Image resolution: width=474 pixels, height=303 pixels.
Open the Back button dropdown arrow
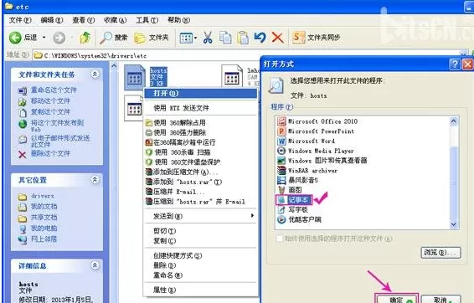click(44, 38)
